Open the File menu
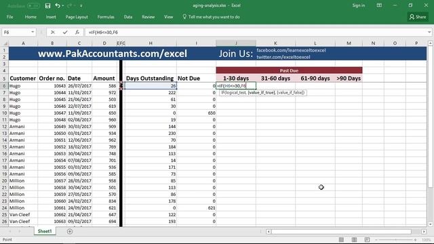The image size is (434, 244). [x=9, y=17]
